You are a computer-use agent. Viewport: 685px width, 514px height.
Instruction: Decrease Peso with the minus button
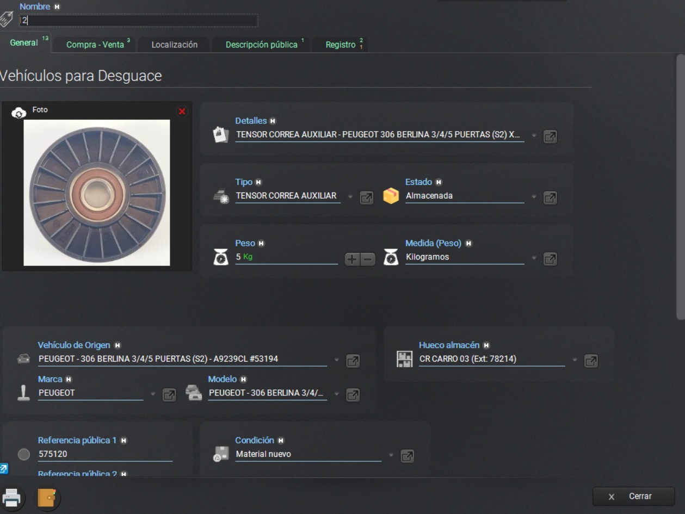pos(368,259)
